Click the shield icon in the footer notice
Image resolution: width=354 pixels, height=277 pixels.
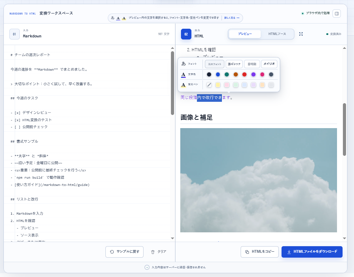point(147,267)
